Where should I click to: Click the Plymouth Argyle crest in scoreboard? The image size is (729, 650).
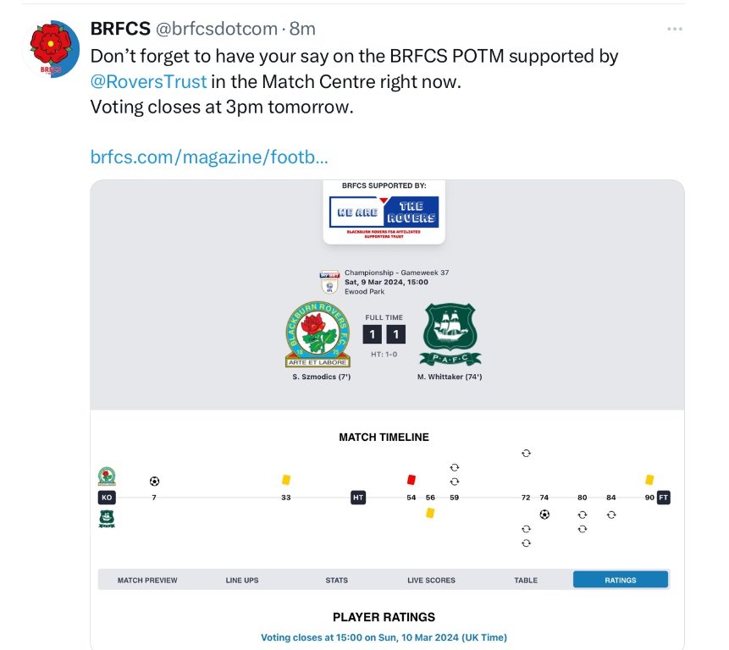click(x=451, y=334)
